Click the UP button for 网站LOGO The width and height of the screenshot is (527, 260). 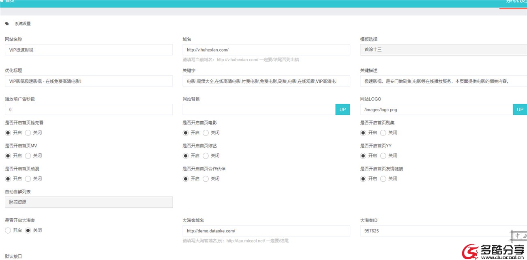tap(520, 110)
